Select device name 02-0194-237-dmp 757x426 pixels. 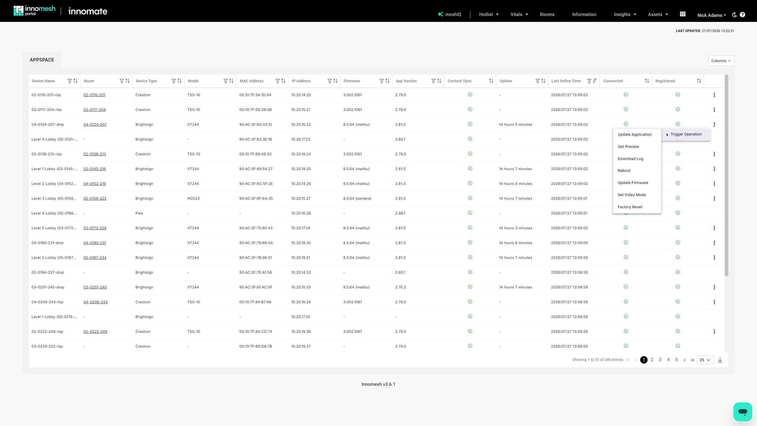pos(48,272)
